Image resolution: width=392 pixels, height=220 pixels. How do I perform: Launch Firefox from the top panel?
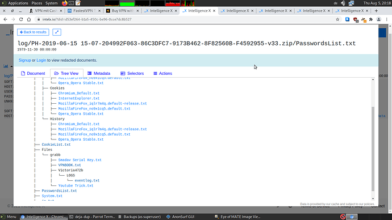[65, 3]
